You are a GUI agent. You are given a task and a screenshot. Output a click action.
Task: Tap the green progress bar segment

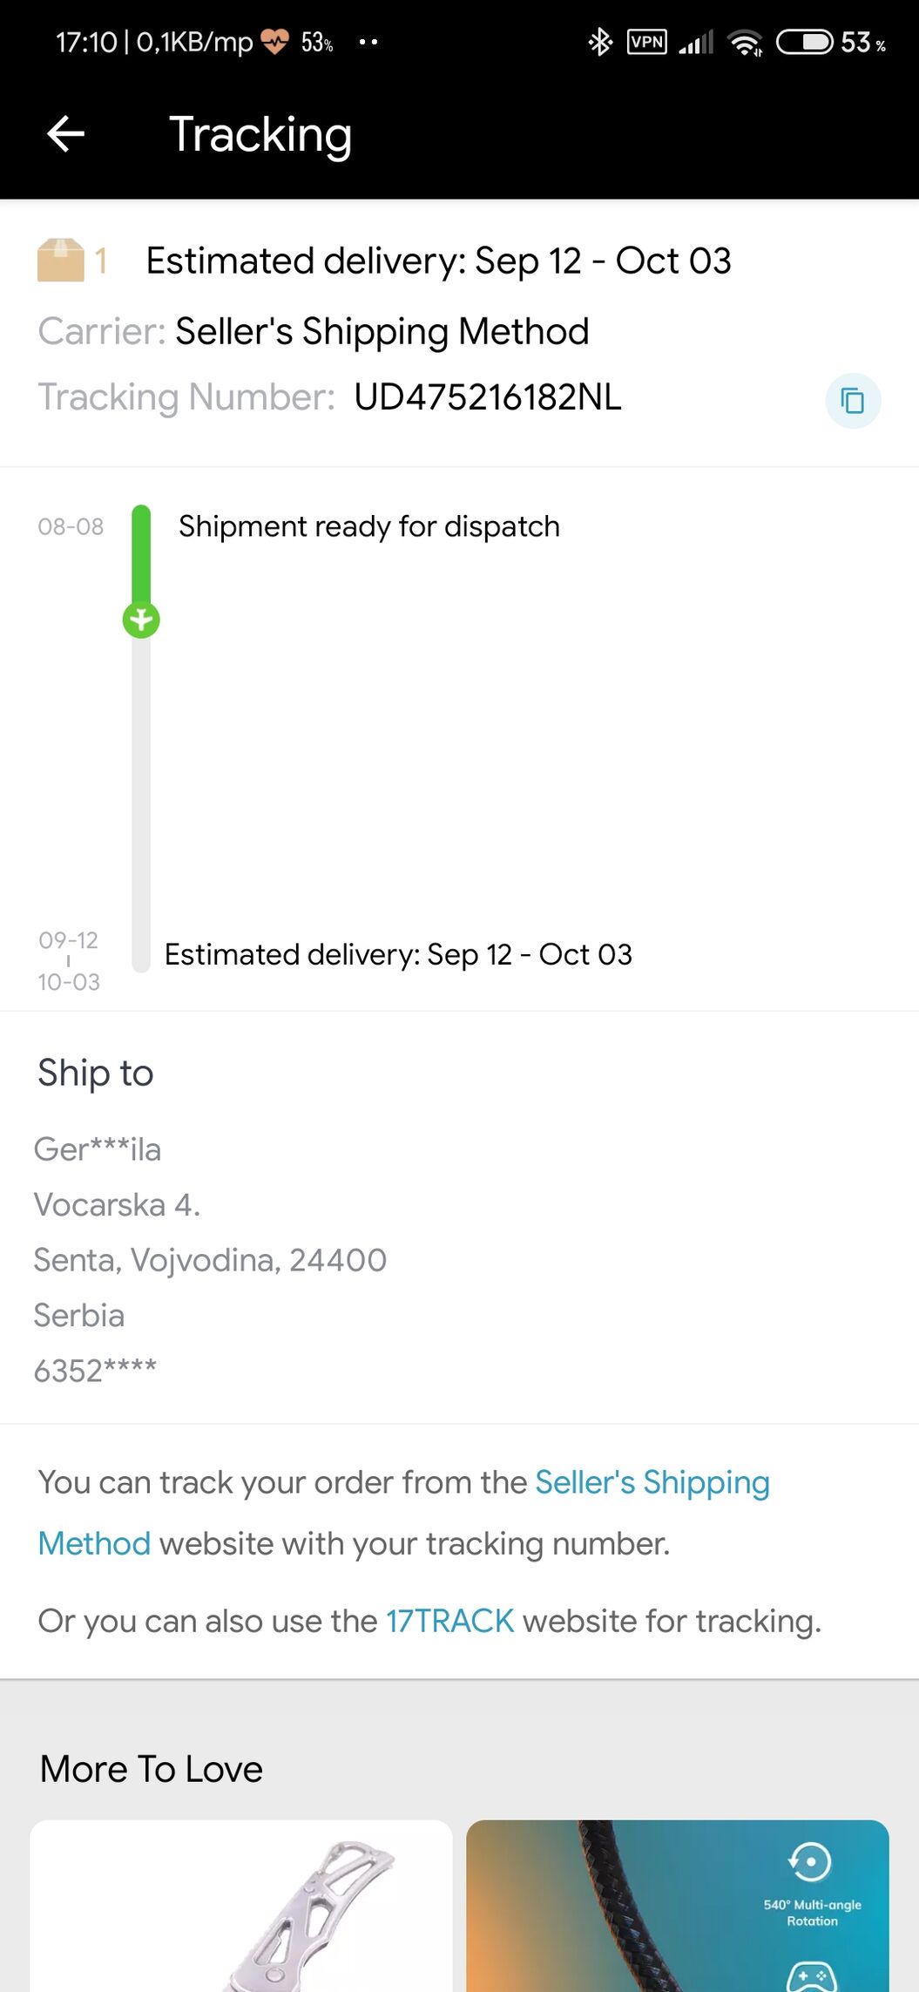141,554
